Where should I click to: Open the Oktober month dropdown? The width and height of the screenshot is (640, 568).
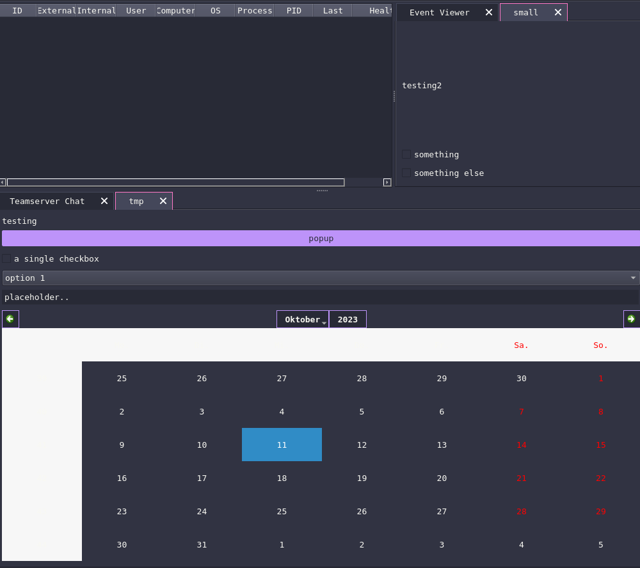click(303, 319)
